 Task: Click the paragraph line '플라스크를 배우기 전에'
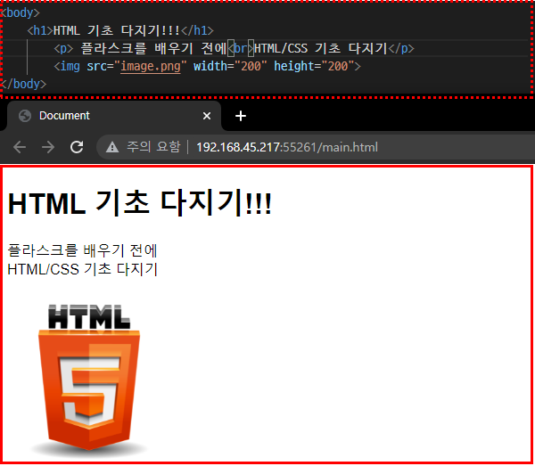click(x=82, y=250)
